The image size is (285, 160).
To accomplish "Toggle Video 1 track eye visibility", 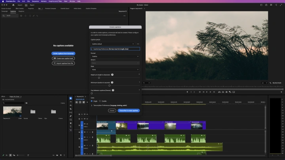I will click(87, 124).
